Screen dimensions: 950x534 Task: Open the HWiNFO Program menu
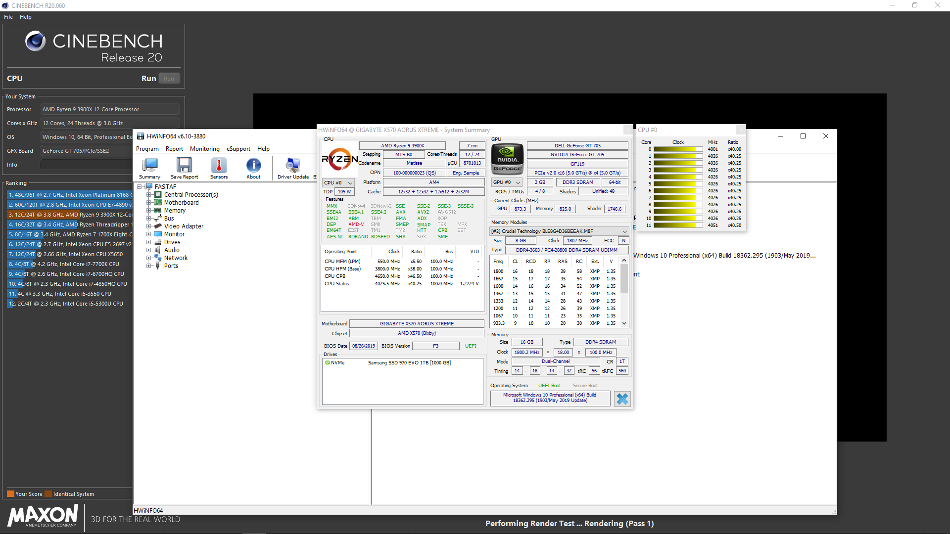[147, 149]
